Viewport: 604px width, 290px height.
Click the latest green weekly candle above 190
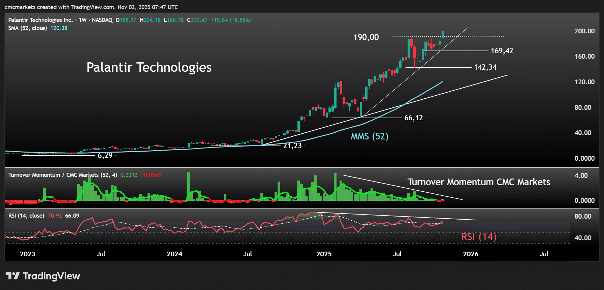pos(443,34)
